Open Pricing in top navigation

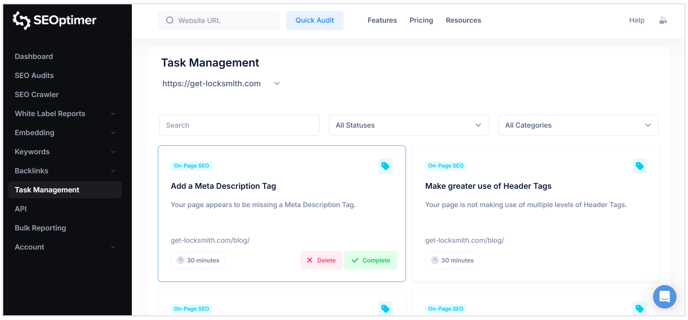point(421,20)
